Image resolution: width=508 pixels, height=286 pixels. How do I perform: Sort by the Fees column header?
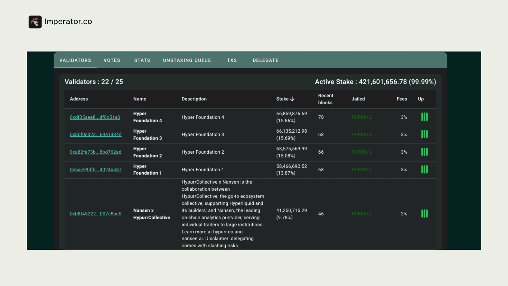coord(402,99)
